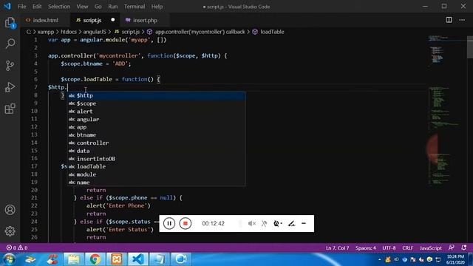Click the UTF-8 encoding status item

click(389, 248)
